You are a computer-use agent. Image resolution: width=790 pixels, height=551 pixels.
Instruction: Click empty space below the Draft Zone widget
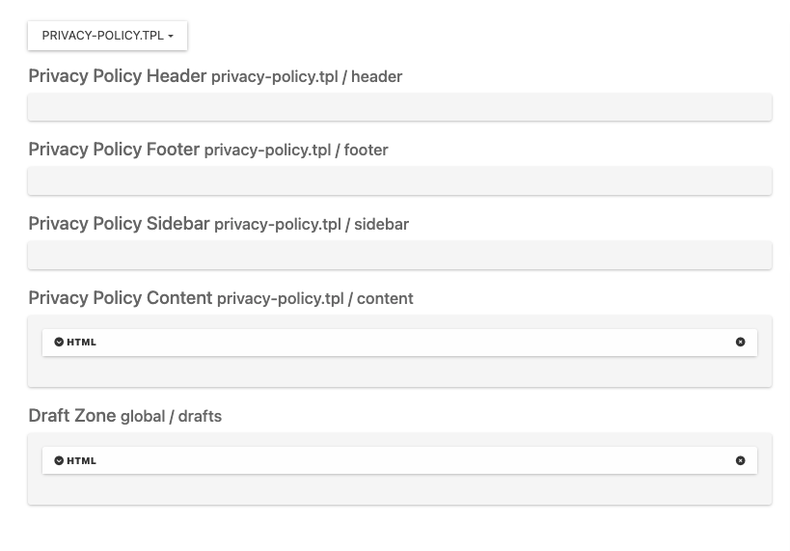point(399,490)
